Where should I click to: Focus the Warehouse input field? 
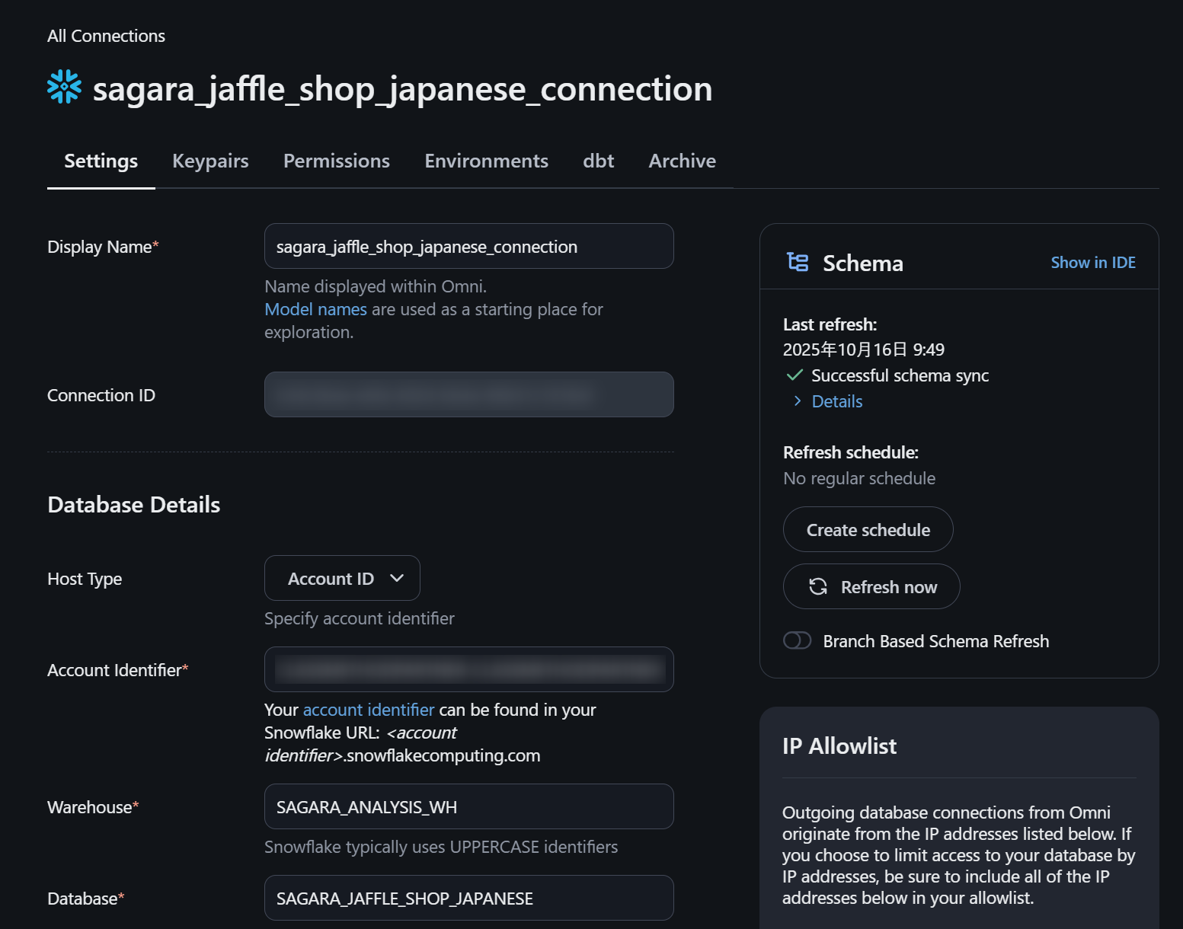[468, 806]
